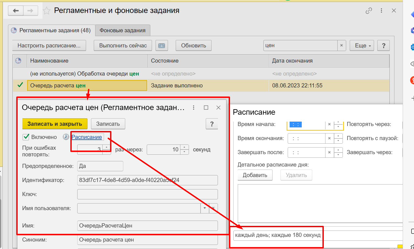Select the Регламентные задания (48) tab
The image size is (414, 249).
click(x=51, y=30)
